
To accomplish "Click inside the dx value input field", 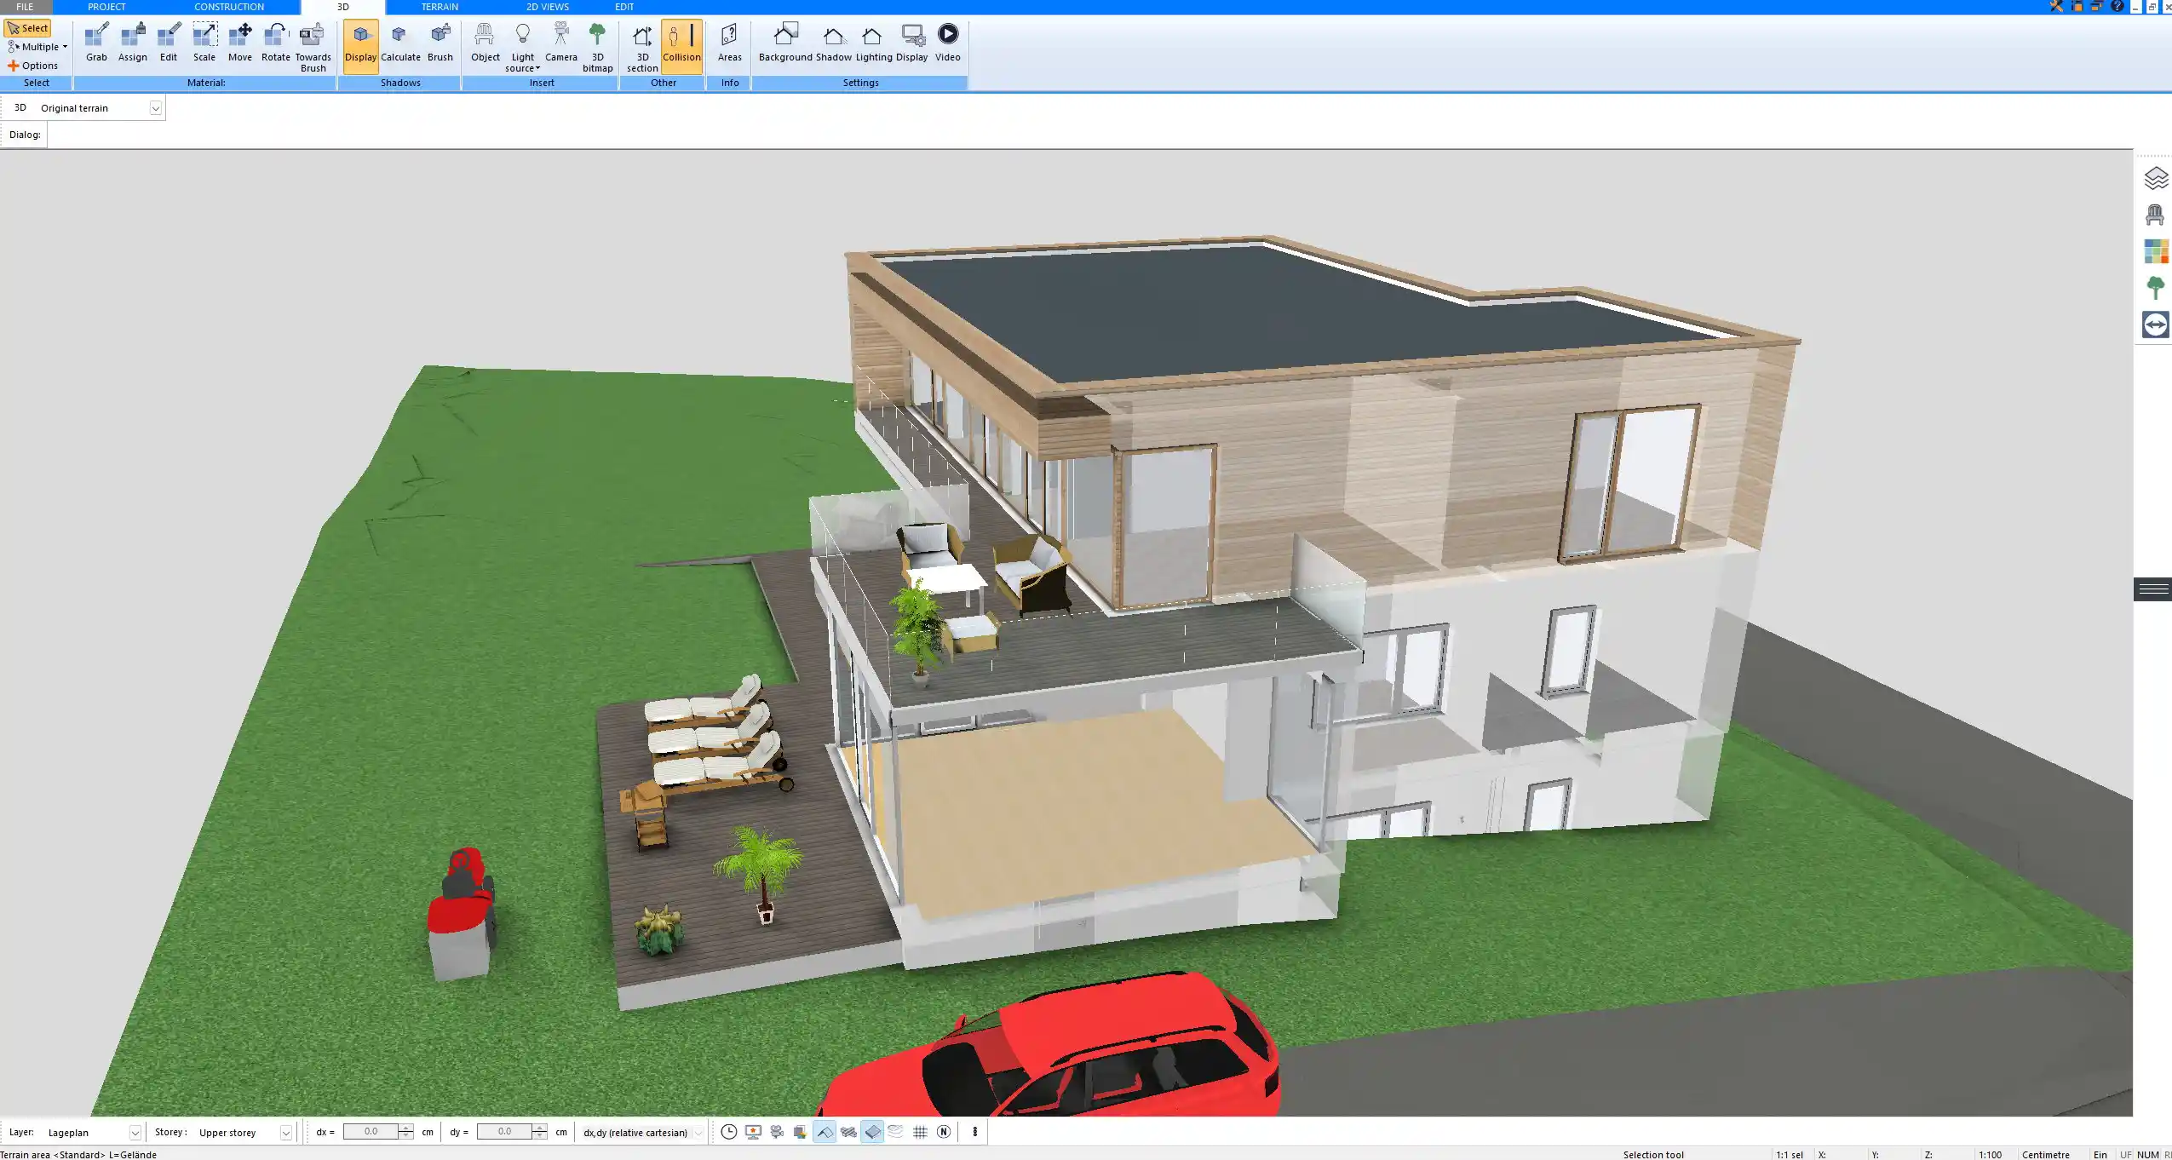I will (373, 1131).
